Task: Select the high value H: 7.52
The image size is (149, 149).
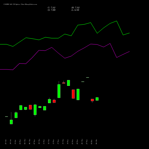Action: [75, 7]
